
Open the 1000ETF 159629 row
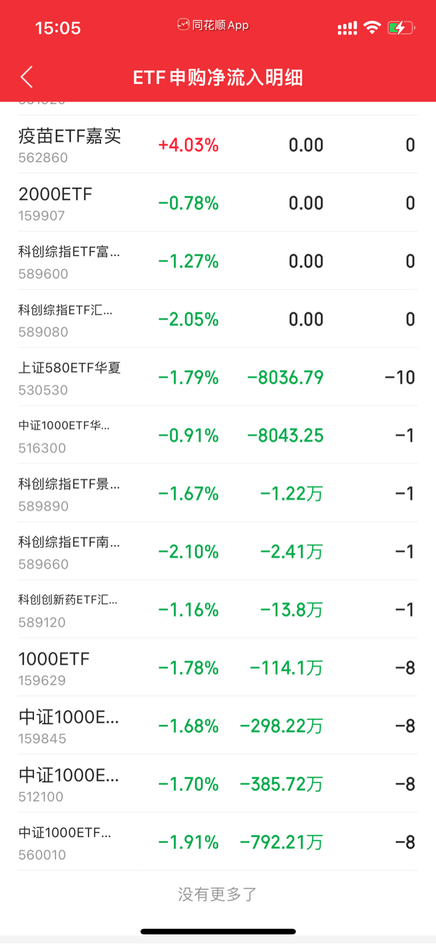(218, 668)
